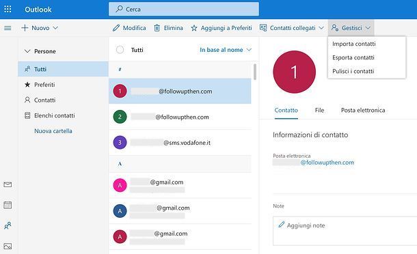Screen dimensions: 417x254
Task: Collapse the Persone section chevron
Action: (27, 51)
